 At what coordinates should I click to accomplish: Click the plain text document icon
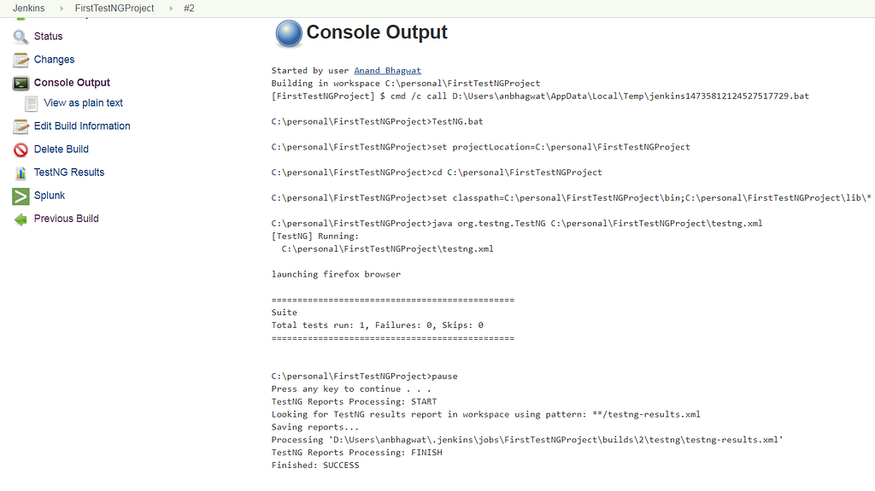click(x=32, y=103)
